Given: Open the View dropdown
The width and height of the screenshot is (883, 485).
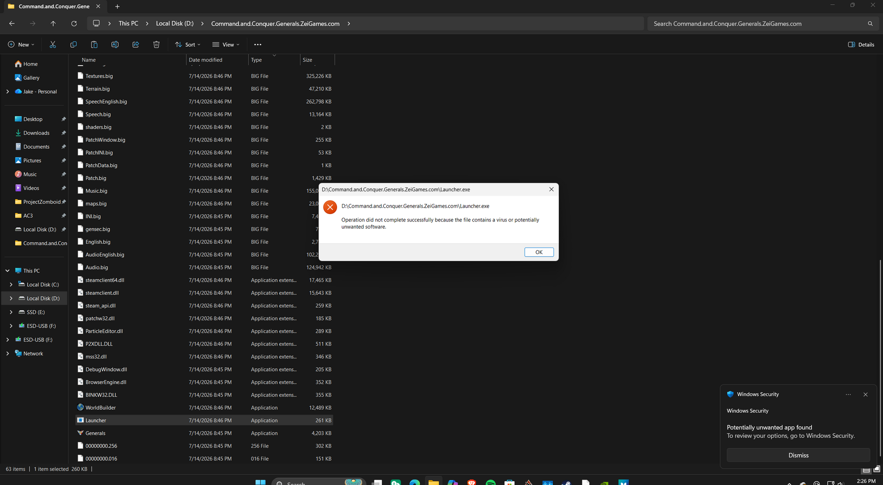Looking at the screenshot, I should coord(226,45).
